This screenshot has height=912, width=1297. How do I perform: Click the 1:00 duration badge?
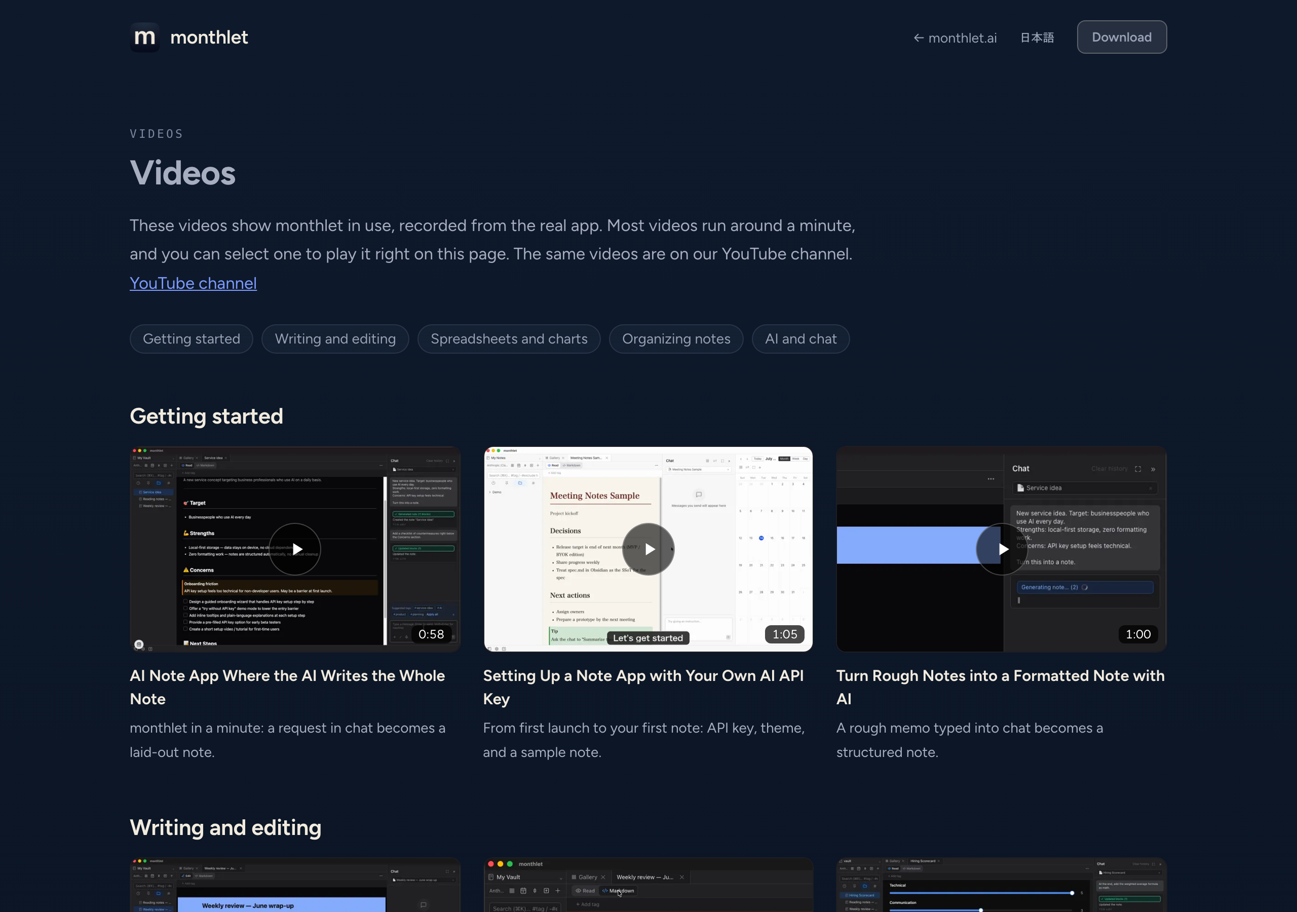(1138, 634)
